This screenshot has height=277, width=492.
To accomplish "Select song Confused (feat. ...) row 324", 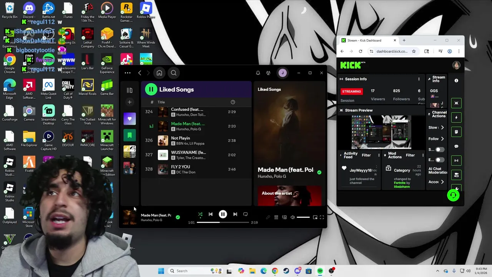I will point(196,112).
